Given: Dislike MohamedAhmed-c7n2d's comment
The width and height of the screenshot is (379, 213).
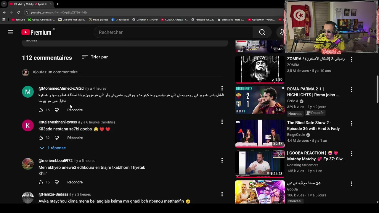Looking at the screenshot, I should (57, 110).
